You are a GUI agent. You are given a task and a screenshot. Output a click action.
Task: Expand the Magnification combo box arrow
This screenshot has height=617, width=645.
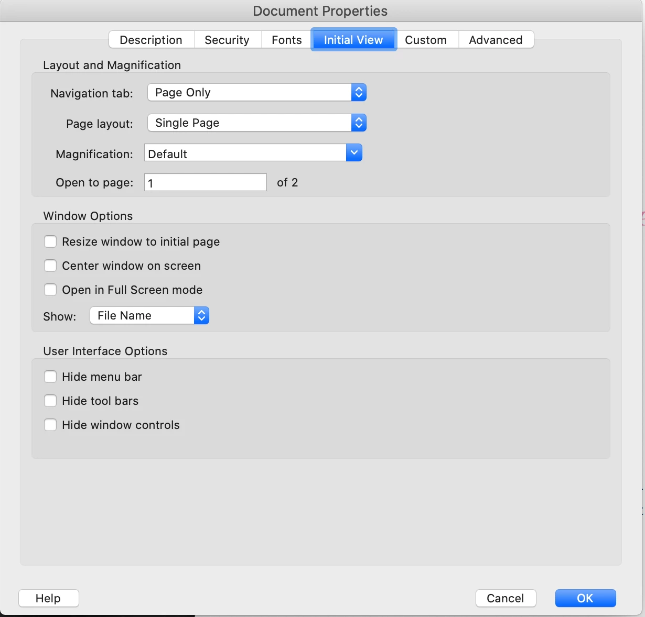click(x=354, y=153)
